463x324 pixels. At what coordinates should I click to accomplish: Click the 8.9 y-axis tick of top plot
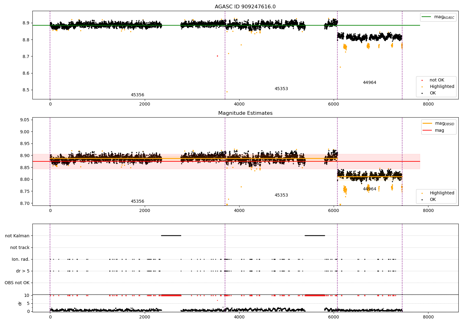26,23
